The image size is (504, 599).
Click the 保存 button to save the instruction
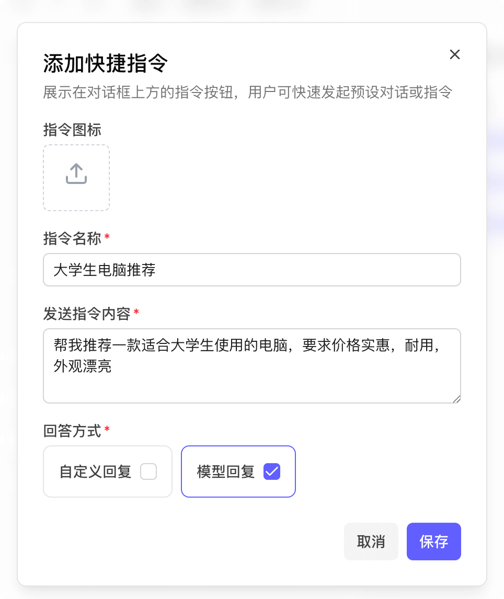tap(433, 542)
